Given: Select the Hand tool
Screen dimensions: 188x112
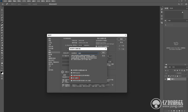Looking at the screenshot, I should tap(2, 63).
